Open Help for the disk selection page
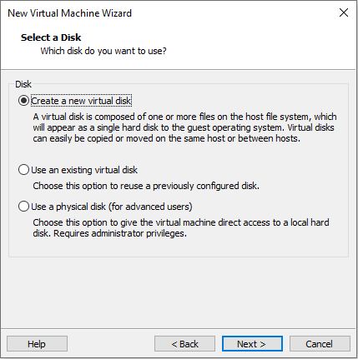The width and height of the screenshot is (358, 359). coord(37,344)
